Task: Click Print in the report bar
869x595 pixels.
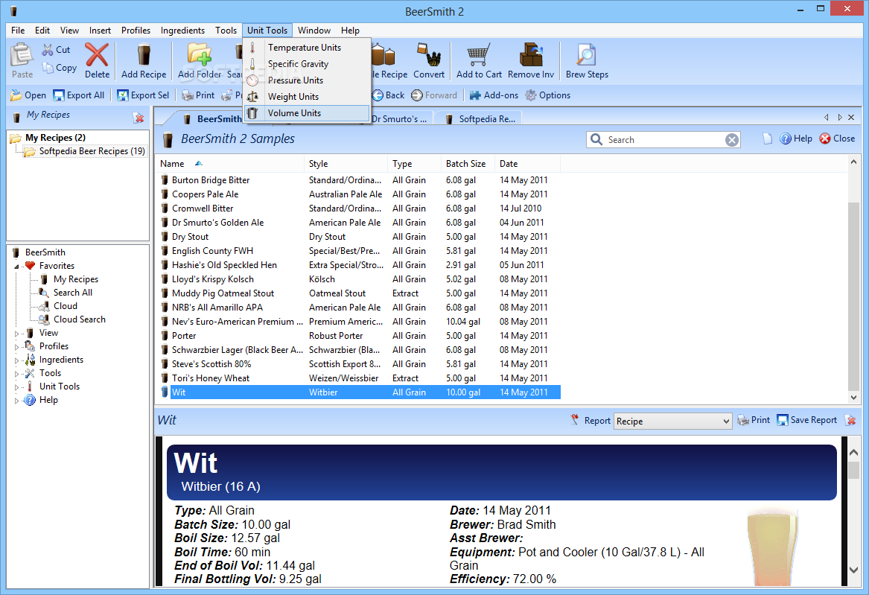Action: [x=754, y=421]
